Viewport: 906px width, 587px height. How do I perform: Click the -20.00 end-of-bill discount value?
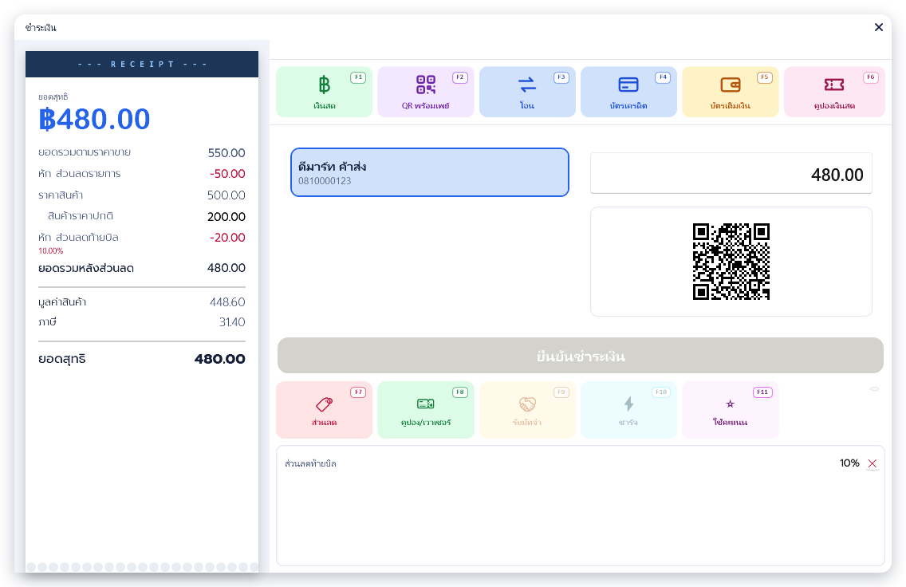[x=227, y=238]
